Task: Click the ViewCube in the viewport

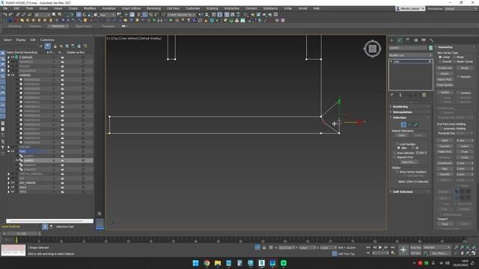Action: (373, 49)
